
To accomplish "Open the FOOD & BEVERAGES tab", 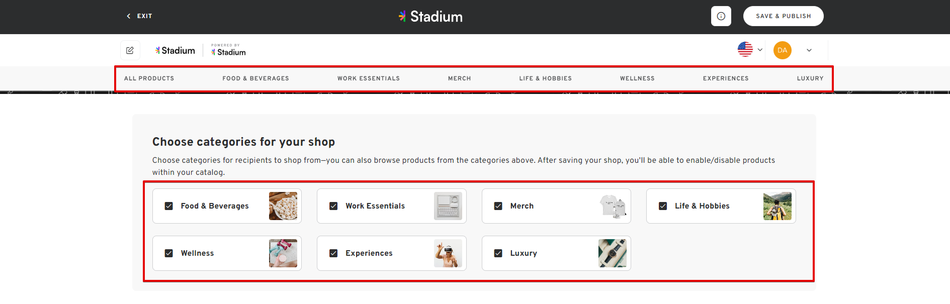I will tap(255, 78).
